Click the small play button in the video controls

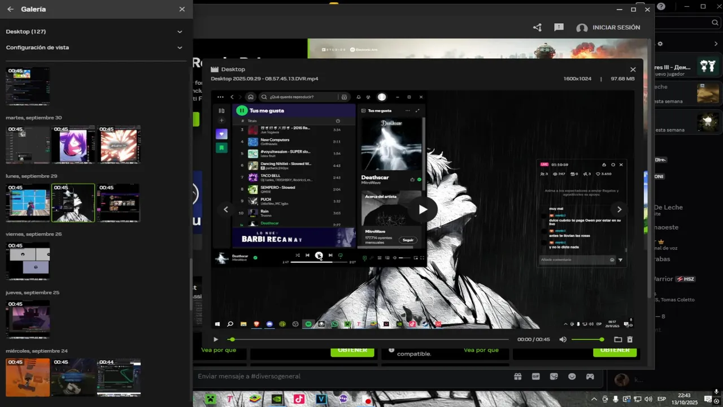216,340
